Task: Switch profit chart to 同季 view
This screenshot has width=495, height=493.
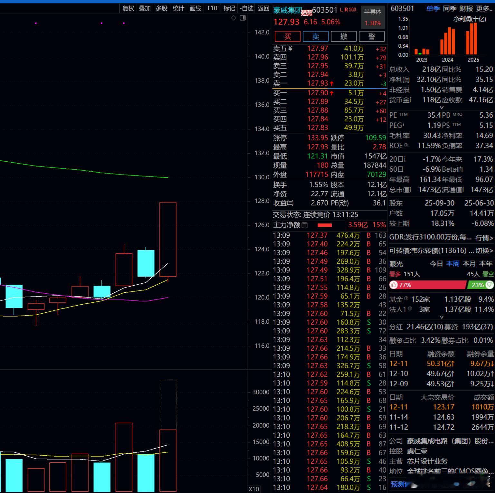Action: [450, 9]
